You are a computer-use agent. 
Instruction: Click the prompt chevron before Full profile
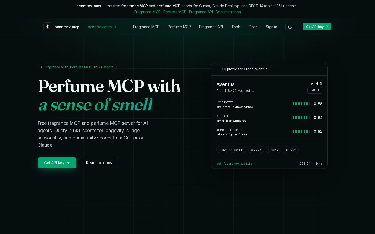pyautogui.click(x=217, y=69)
